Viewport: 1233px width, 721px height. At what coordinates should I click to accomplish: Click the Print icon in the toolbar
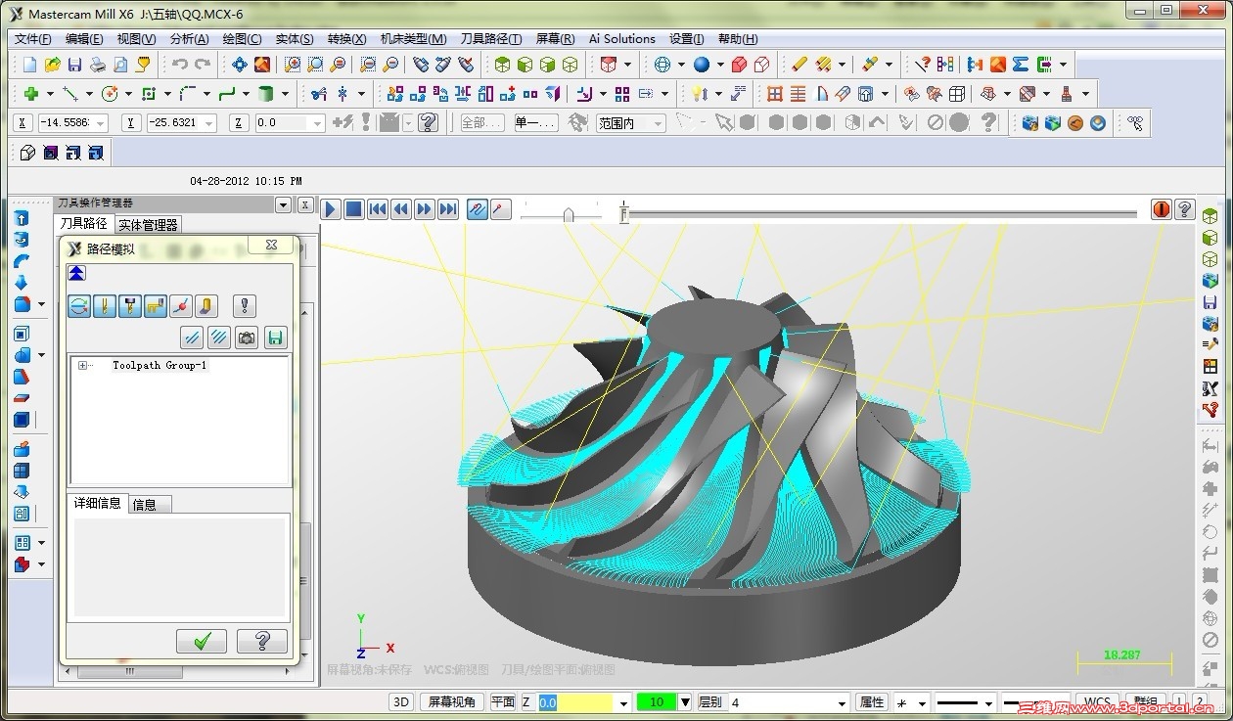click(98, 65)
